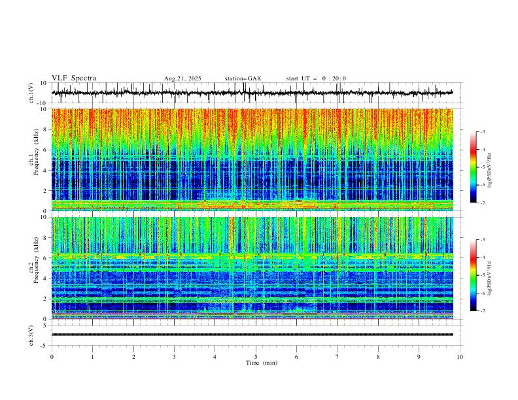Click time axis tick label "9"
The height and width of the screenshot is (400, 518).
coord(419,357)
